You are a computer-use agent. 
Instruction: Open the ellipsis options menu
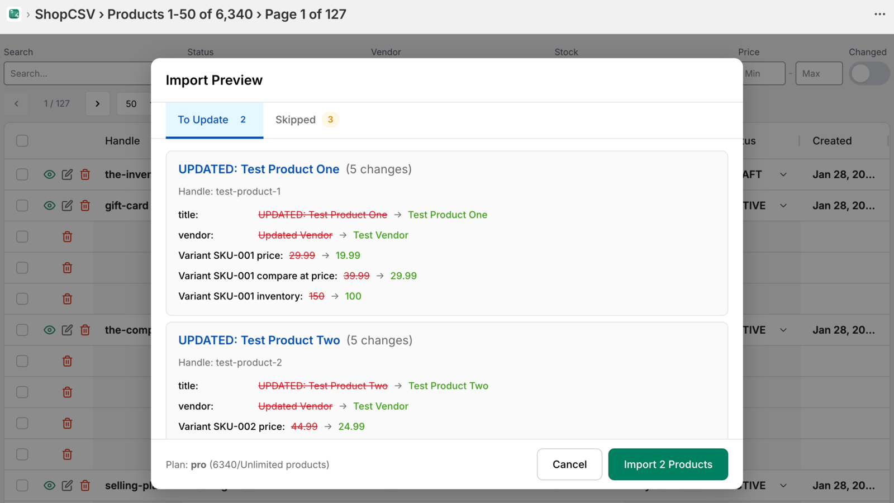point(879,14)
